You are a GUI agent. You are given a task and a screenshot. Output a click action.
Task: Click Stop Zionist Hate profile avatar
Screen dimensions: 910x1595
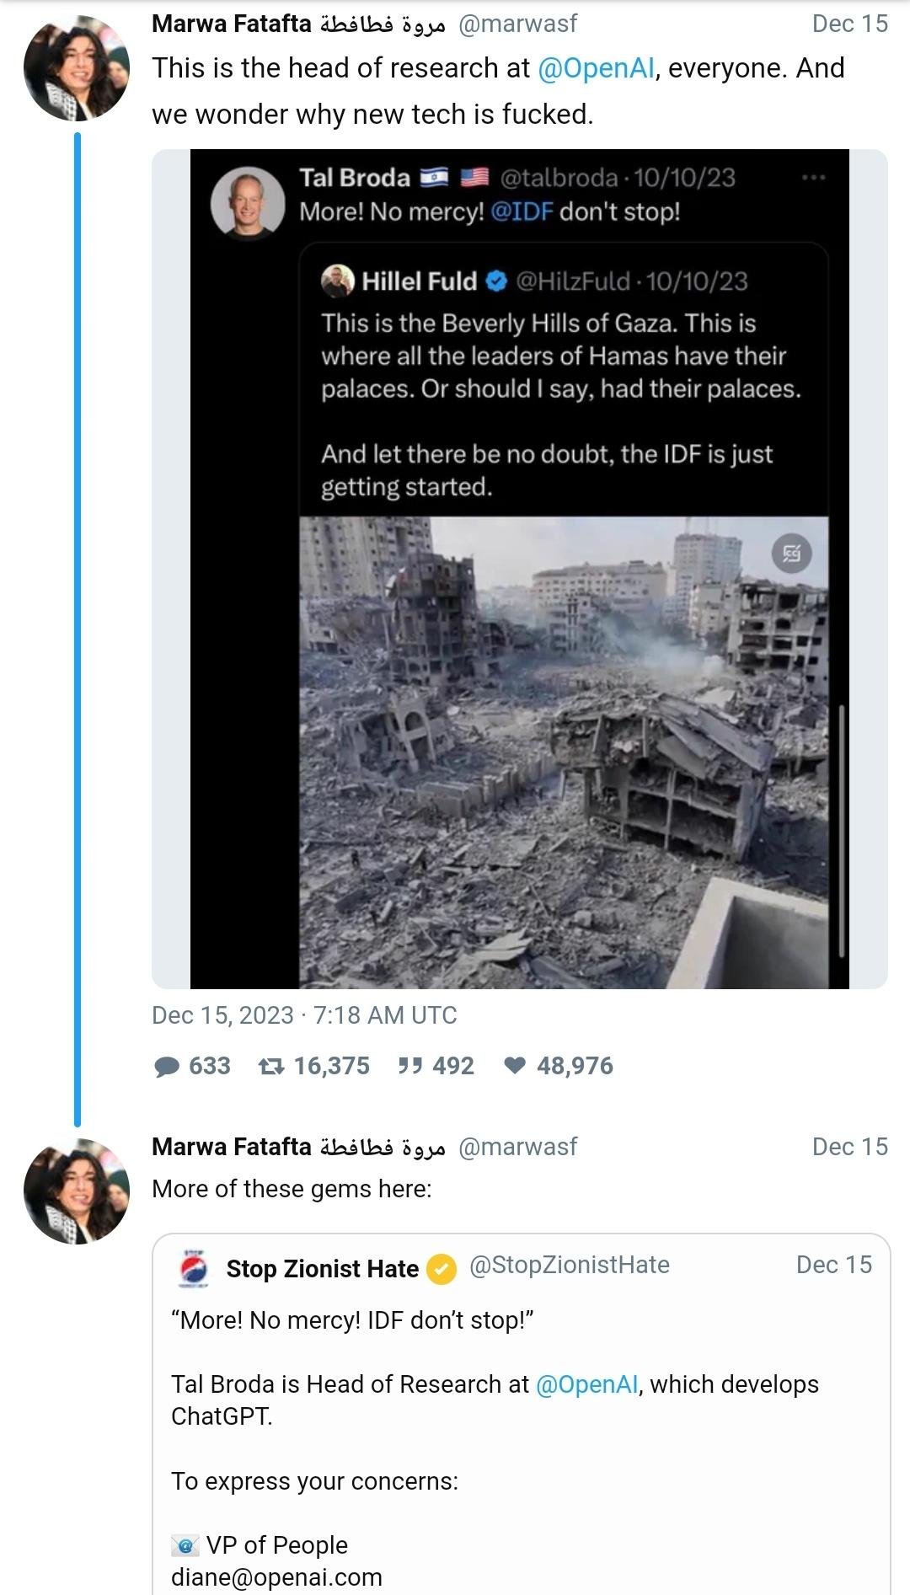point(195,1268)
